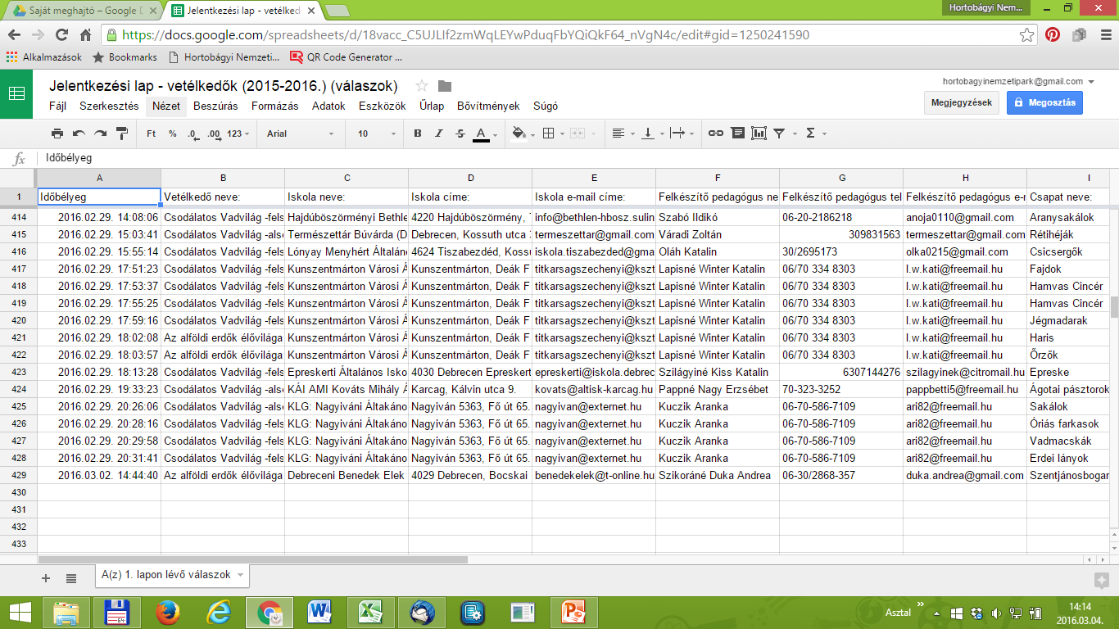Click the Filter funnel icon
This screenshot has width=1119, height=629.
click(x=782, y=133)
